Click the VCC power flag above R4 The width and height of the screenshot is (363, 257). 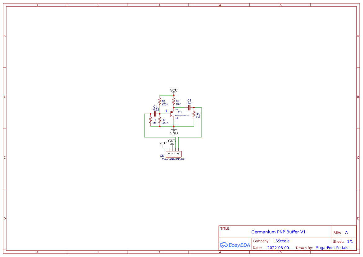pyautogui.click(x=173, y=91)
